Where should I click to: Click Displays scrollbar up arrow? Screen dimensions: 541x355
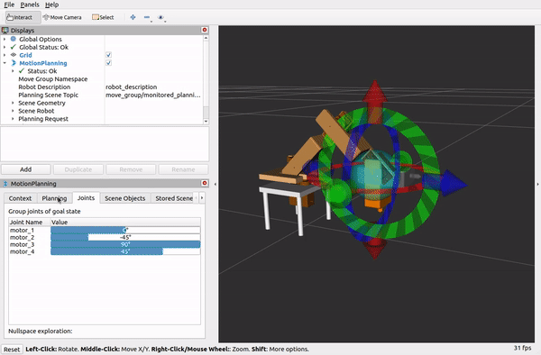pos(206,38)
